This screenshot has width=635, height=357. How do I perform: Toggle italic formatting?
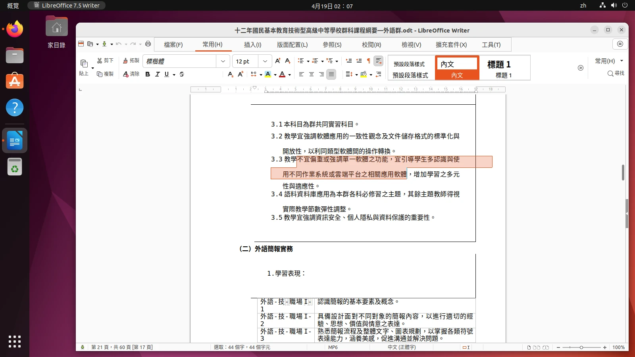(158, 74)
